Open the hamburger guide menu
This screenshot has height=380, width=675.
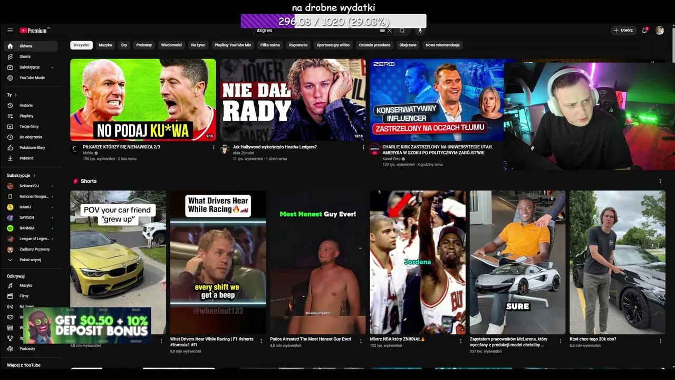point(10,31)
